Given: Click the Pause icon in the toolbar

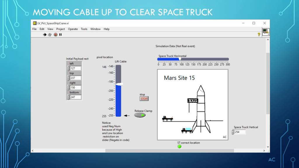Looking at the screenshot, I should 60,35.
